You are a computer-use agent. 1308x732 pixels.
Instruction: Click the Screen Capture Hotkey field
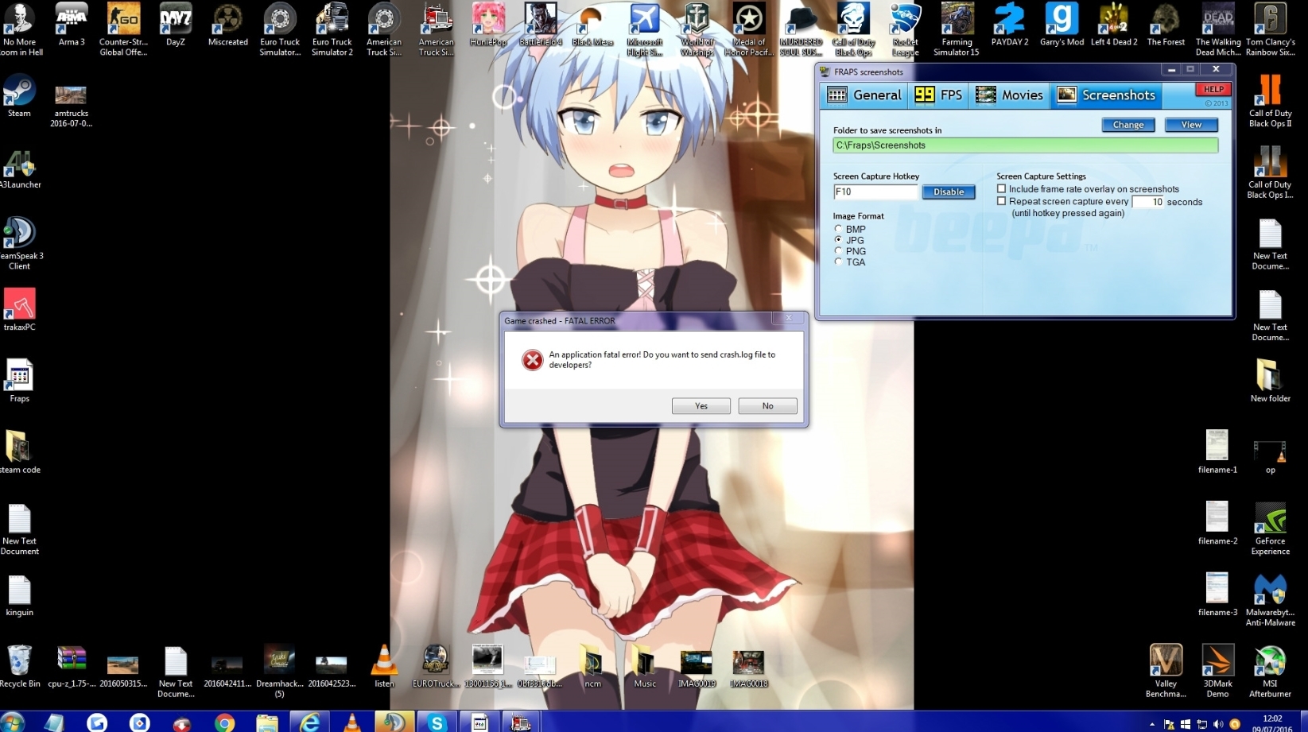pyautogui.click(x=875, y=192)
